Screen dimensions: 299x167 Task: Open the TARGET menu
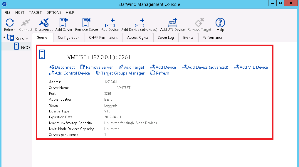tap(35, 13)
